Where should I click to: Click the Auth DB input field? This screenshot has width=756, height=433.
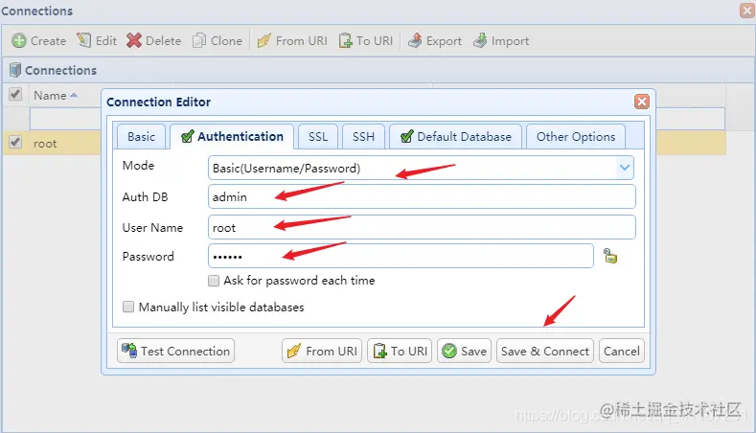point(422,196)
